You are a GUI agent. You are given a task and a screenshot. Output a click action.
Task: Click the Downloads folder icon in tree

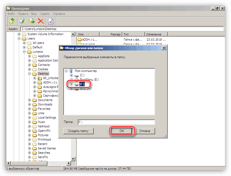[x=35, y=105]
